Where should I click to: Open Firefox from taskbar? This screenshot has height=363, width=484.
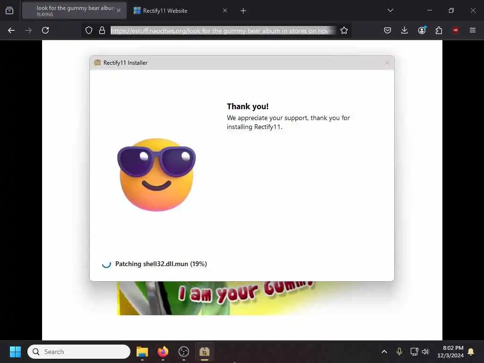pyautogui.click(x=163, y=352)
